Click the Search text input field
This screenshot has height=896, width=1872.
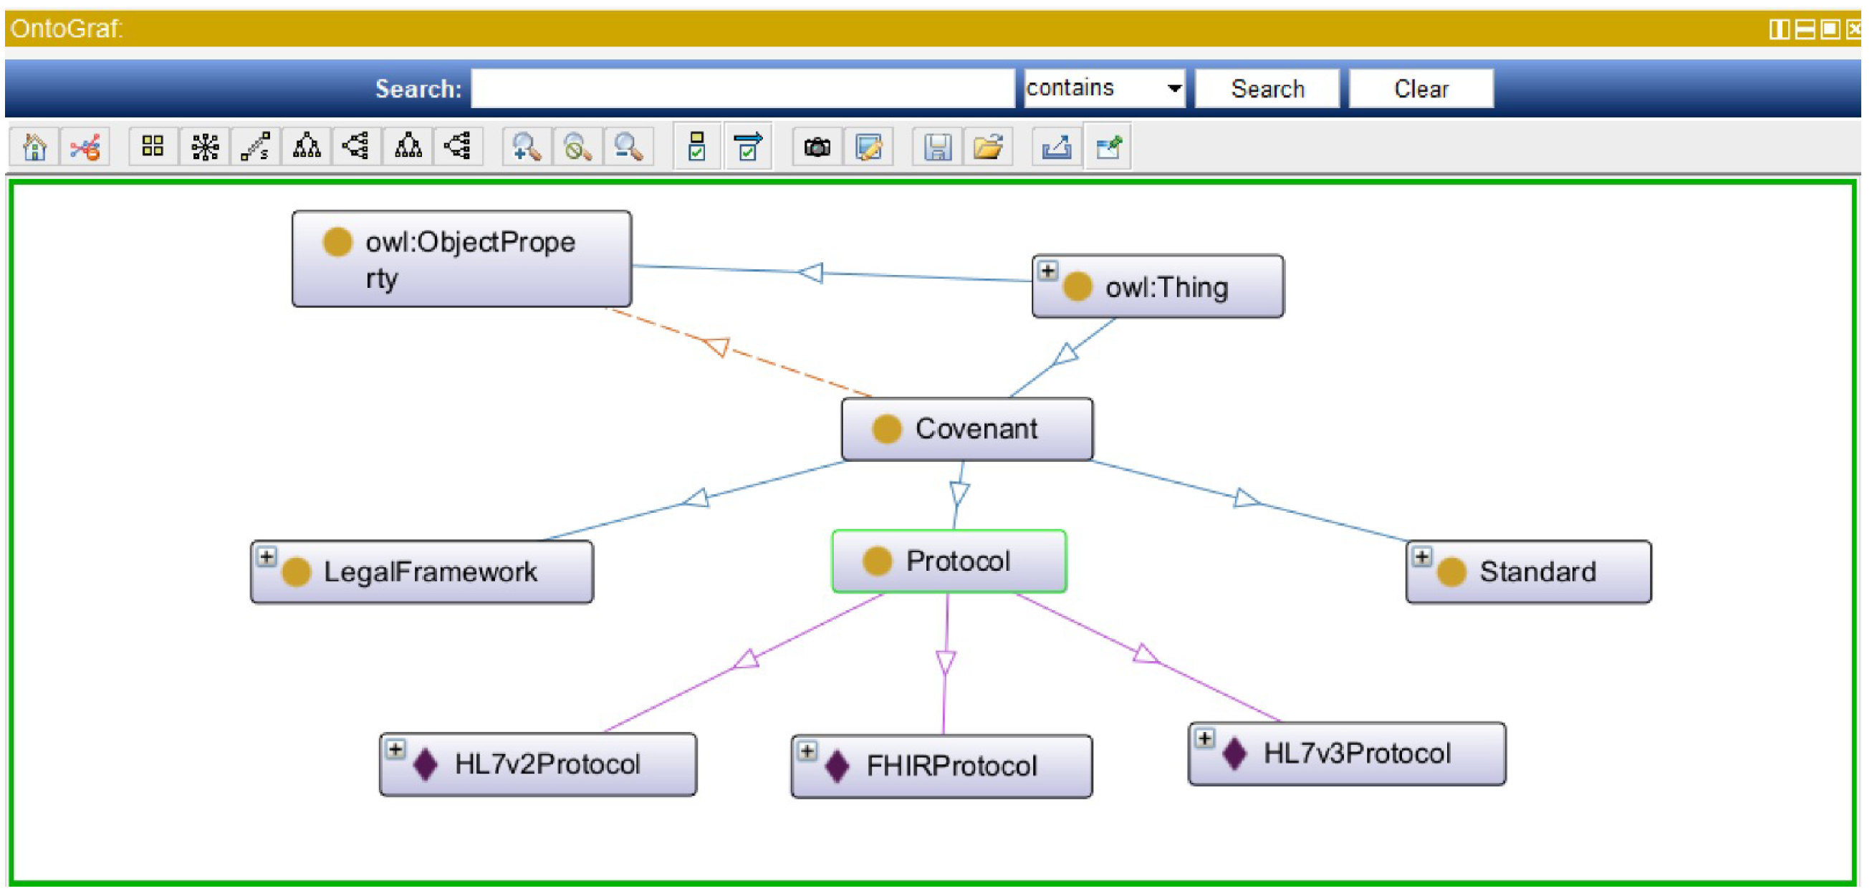[x=742, y=89]
